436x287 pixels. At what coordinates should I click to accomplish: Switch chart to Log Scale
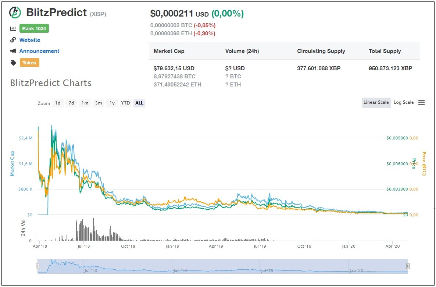(x=404, y=102)
